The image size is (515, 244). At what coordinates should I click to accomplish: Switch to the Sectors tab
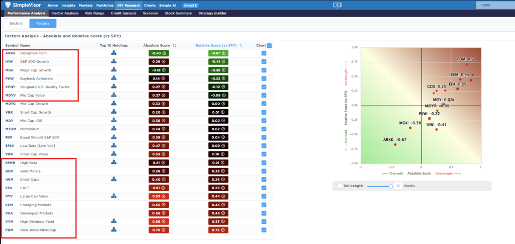(16, 23)
